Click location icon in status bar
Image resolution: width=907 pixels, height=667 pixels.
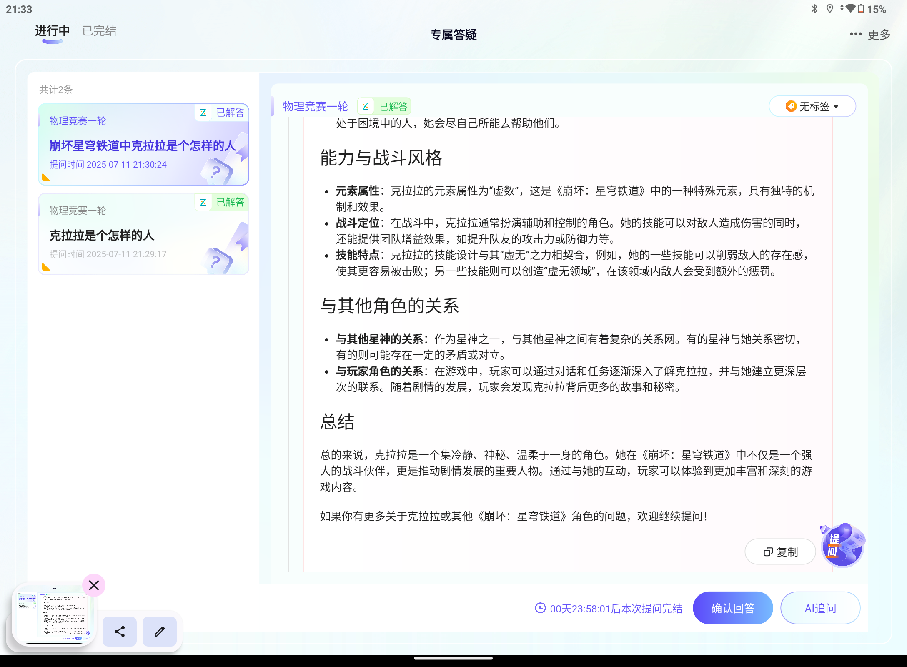point(830,9)
